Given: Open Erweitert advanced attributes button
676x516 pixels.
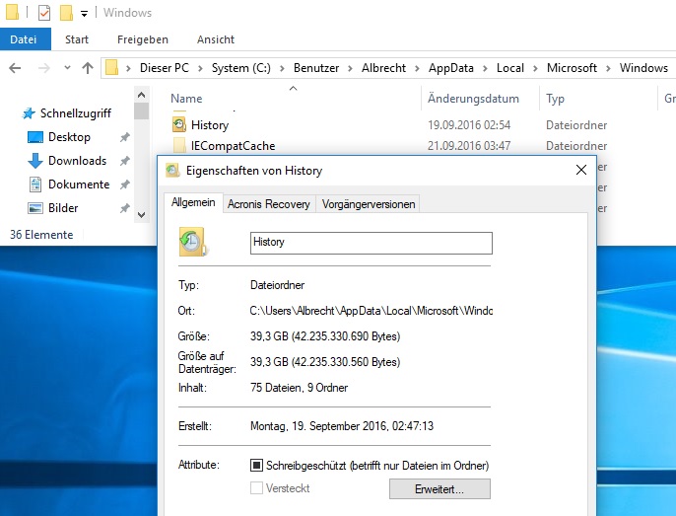Looking at the screenshot, I should tap(439, 488).
